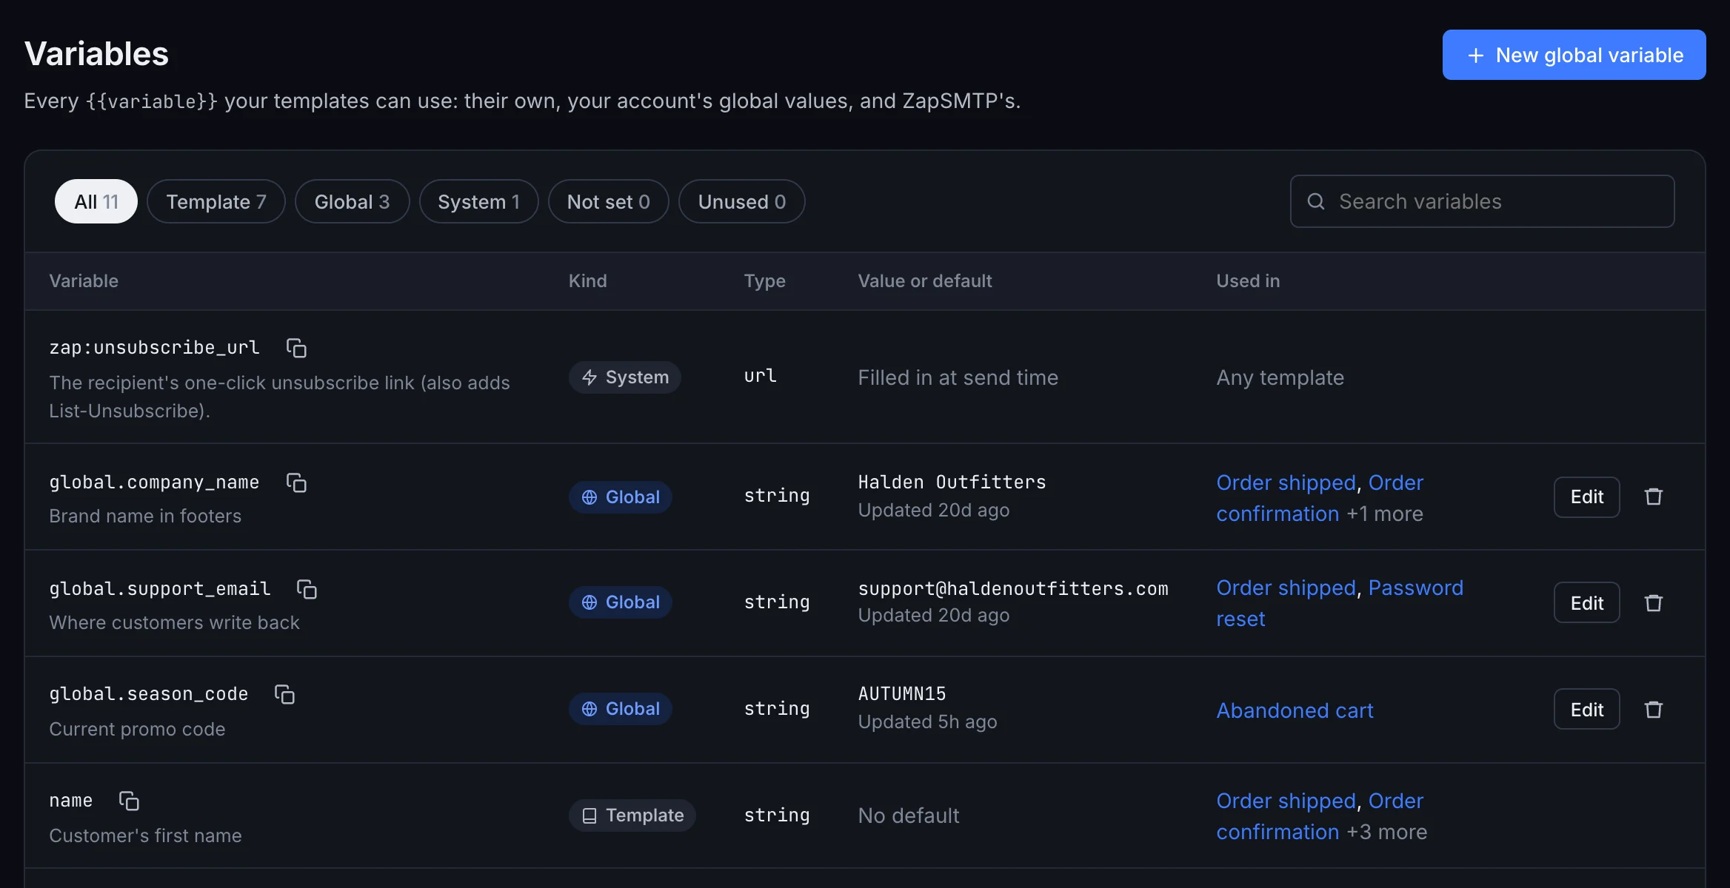The image size is (1730, 888).
Task: Copy the name variable
Action: click(129, 801)
